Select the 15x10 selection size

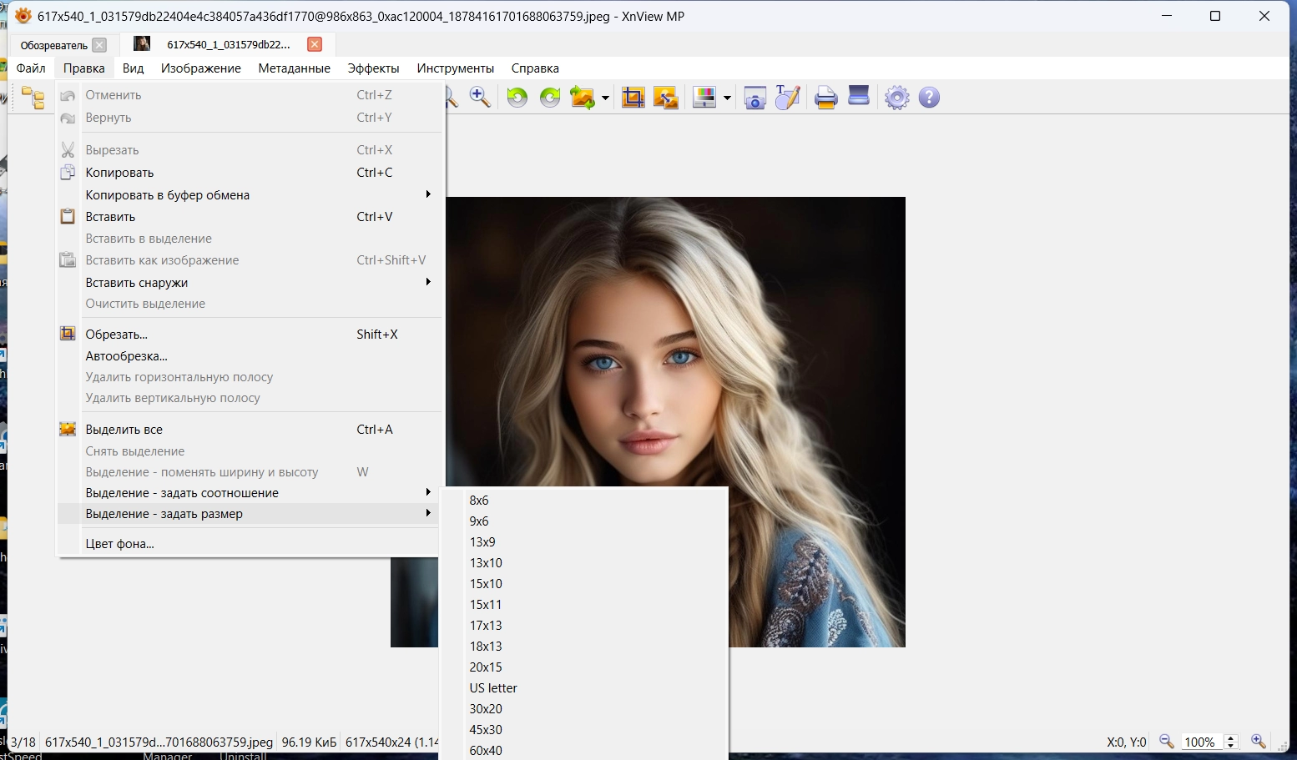tap(486, 584)
